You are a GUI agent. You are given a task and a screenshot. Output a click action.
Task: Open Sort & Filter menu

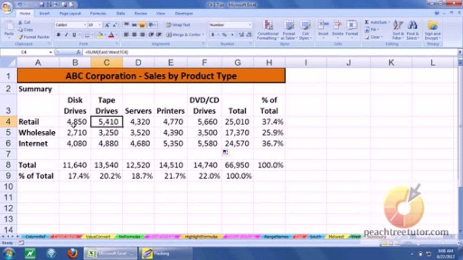pyautogui.click(x=398, y=30)
